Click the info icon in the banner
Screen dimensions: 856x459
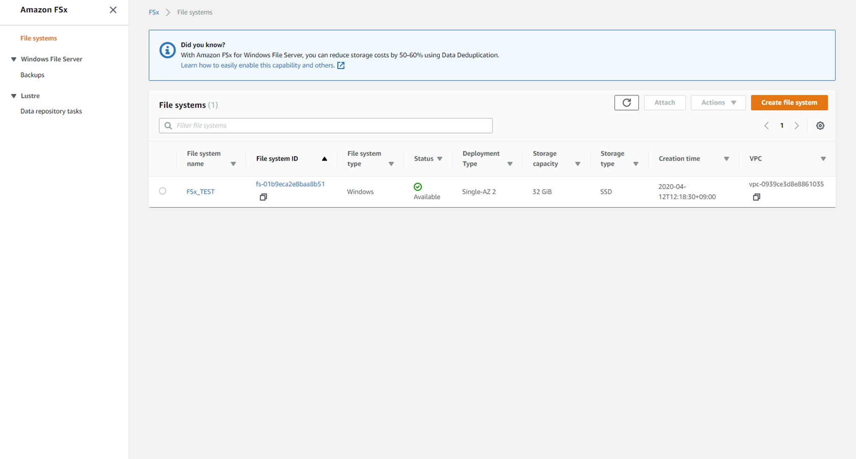pyautogui.click(x=168, y=50)
